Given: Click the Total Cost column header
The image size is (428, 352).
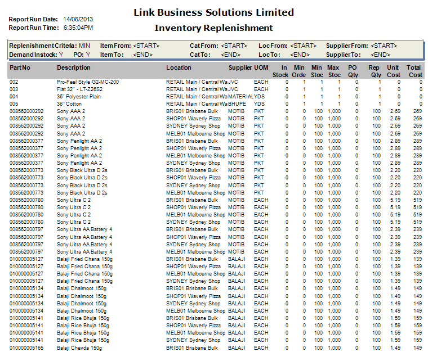Looking at the screenshot, I should point(414,71).
